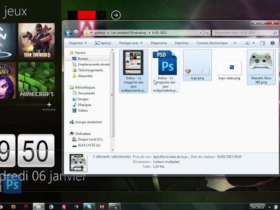Click the Opera icon in the taskbar
This screenshot has width=280, height=210.
coord(26,207)
